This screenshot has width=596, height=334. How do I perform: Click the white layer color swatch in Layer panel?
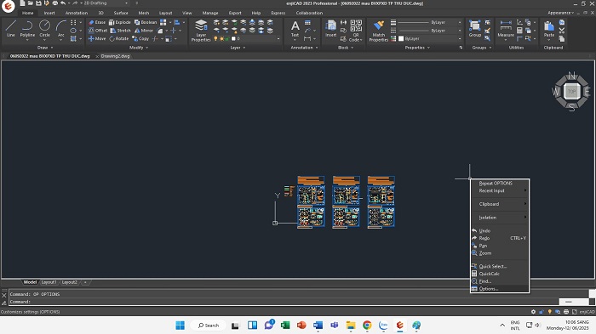233,39
